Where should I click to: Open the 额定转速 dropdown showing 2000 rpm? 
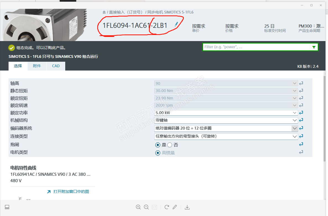pyautogui.click(x=226, y=105)
